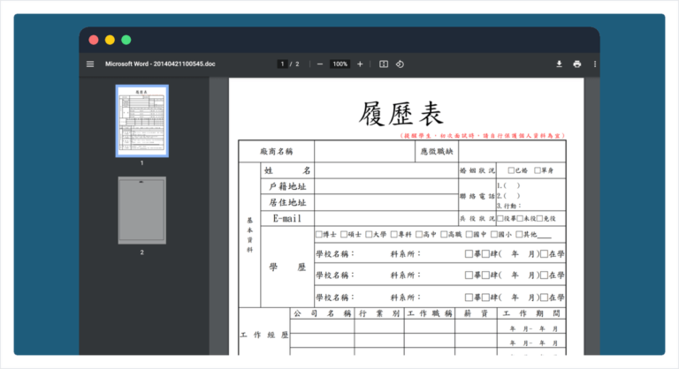
Task: Click the 應徵職缺 label cell
Action: click(x=437, y=152)
